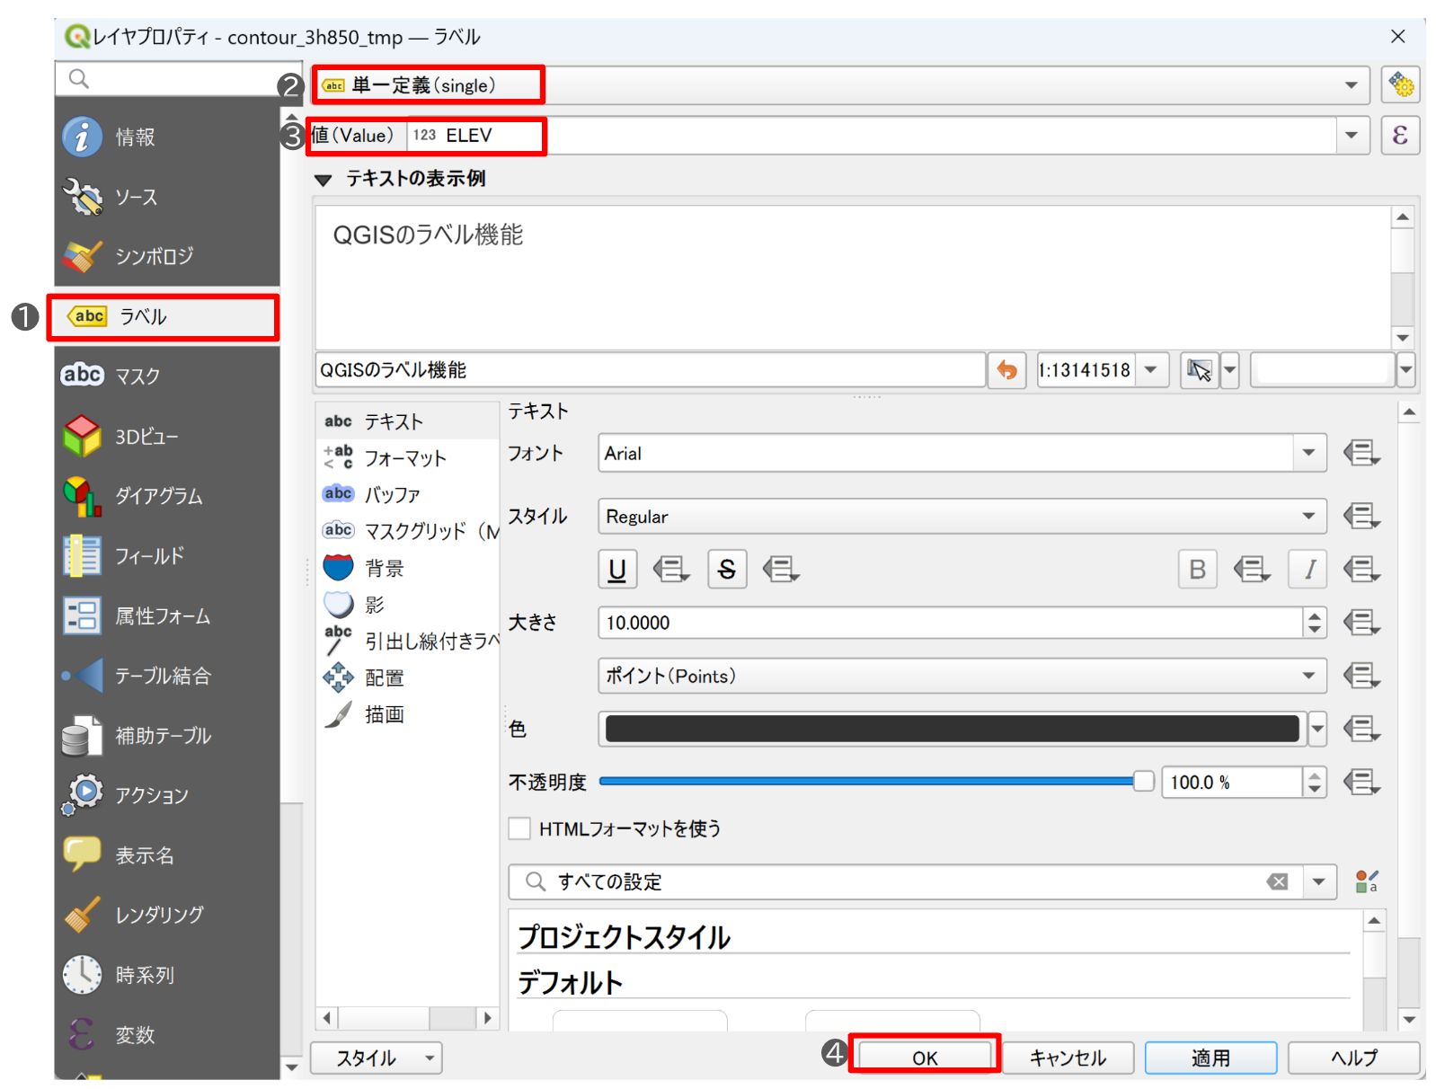Open the 情報 (Information) page
This screenshot has height=1089, width=1436.
click(167, 137)
